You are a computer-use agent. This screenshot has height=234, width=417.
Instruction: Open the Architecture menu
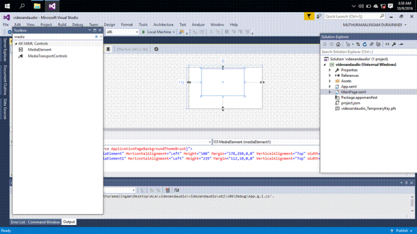[x=164, y=24]
